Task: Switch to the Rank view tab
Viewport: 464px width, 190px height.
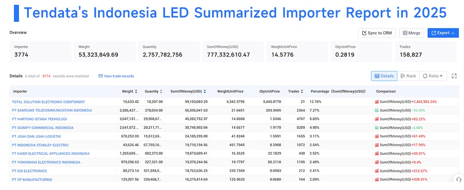Action: click(x=408, y=76)
